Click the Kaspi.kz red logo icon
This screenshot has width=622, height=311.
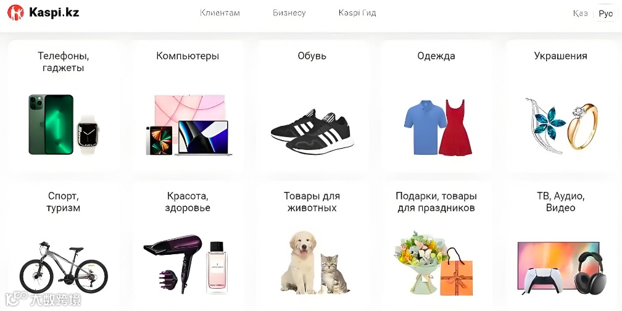pos(15,13)
